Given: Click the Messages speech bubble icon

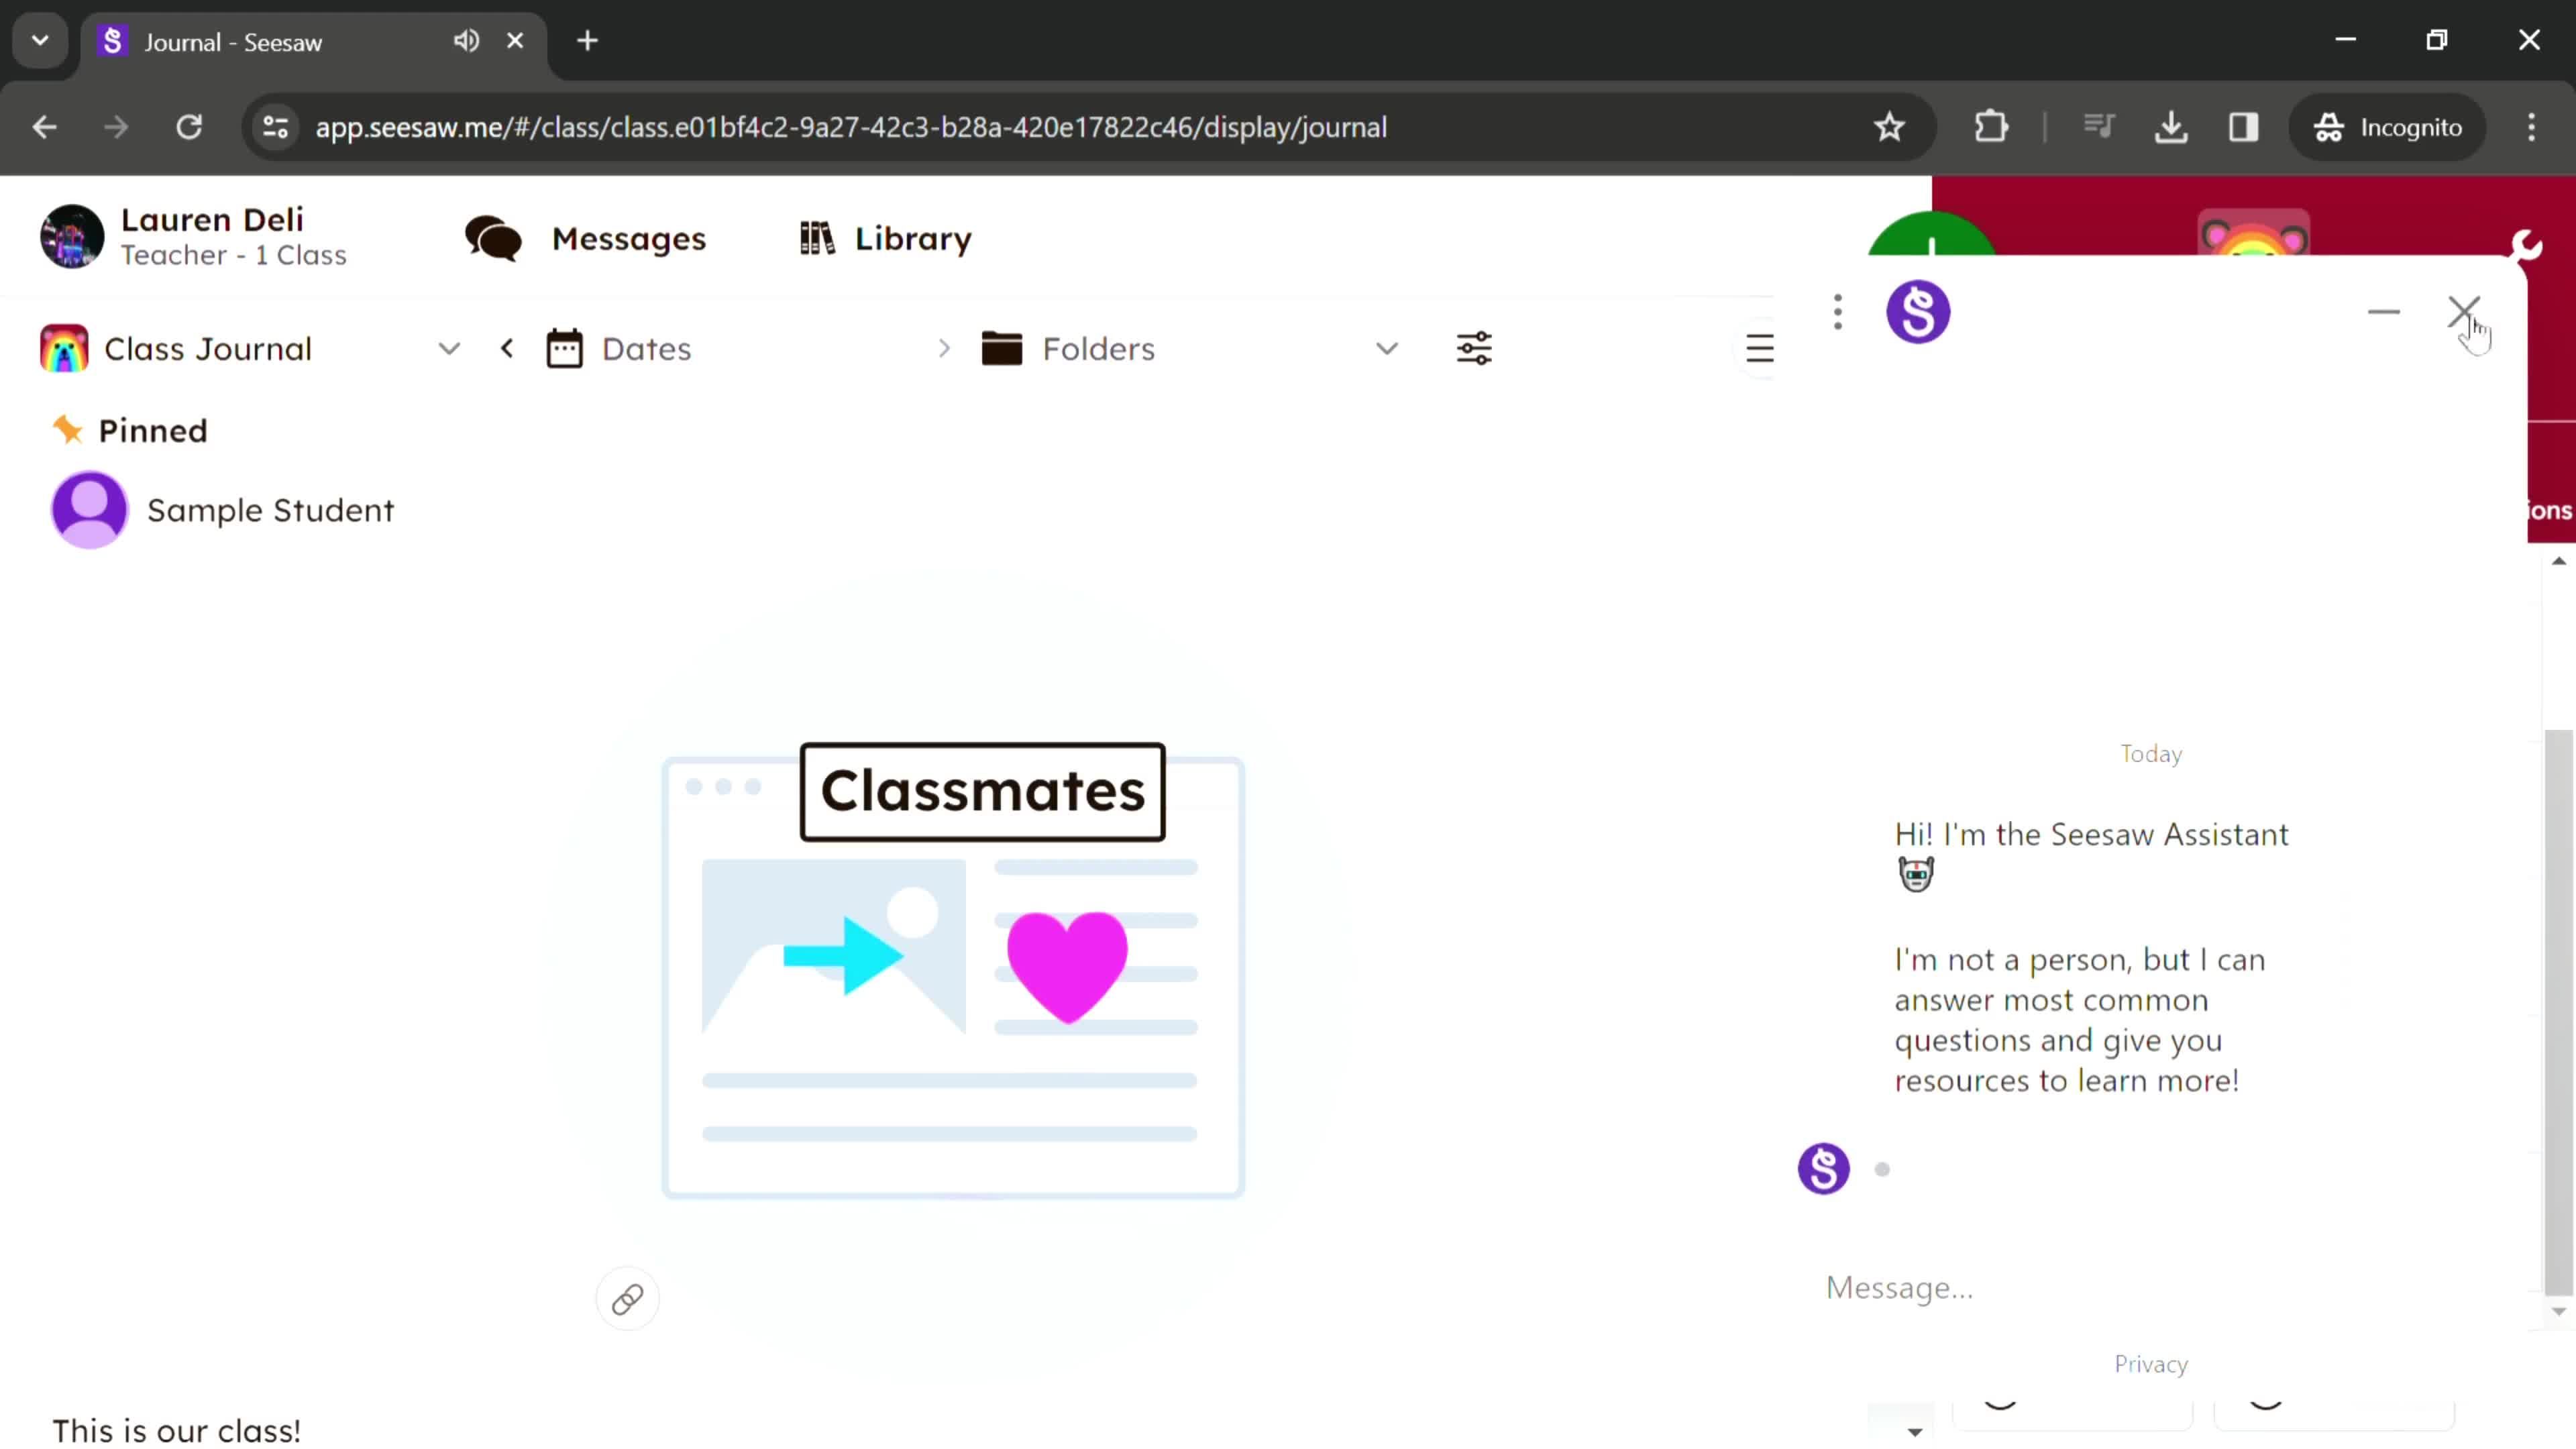Looking at the screenshot, I should pyautogui.click(x=494, y=239).
